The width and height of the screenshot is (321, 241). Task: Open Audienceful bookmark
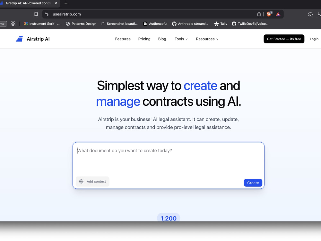pos(155,24)
